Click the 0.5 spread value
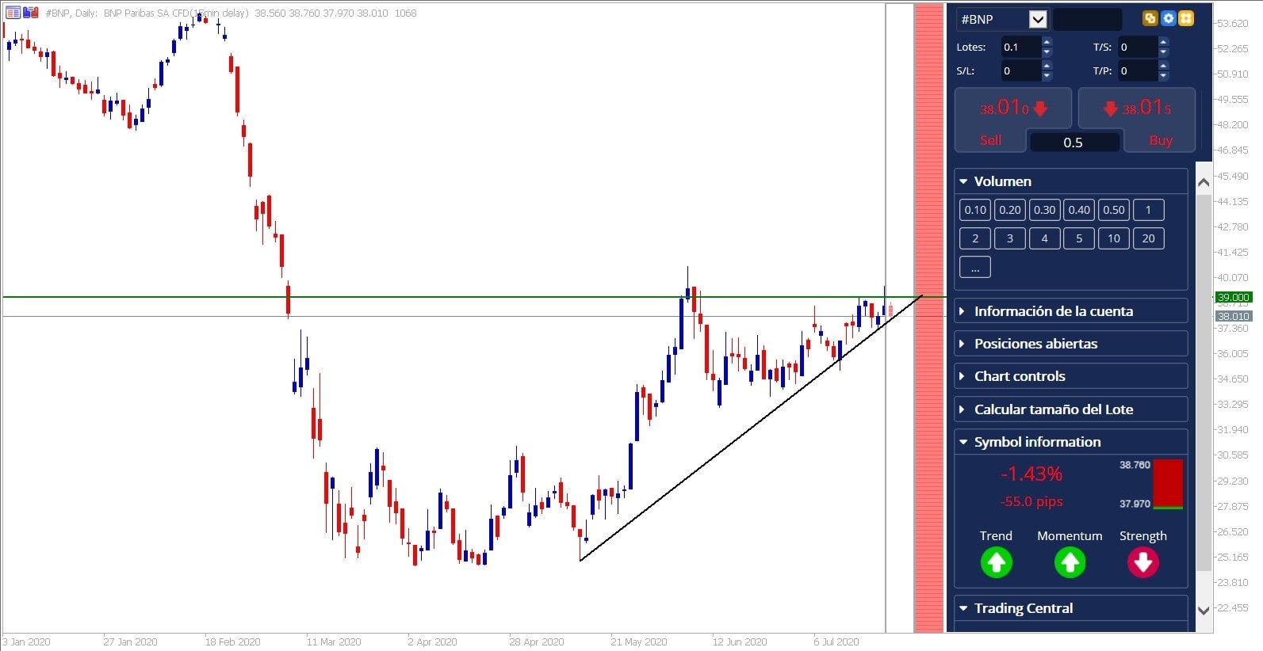Viewport: 1263px width, 651px height. click(x=1074, y=143)
